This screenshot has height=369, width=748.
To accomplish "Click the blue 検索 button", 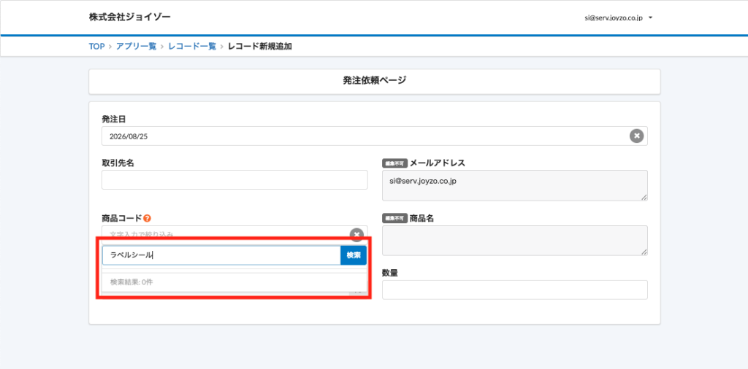I will [354, 255].
